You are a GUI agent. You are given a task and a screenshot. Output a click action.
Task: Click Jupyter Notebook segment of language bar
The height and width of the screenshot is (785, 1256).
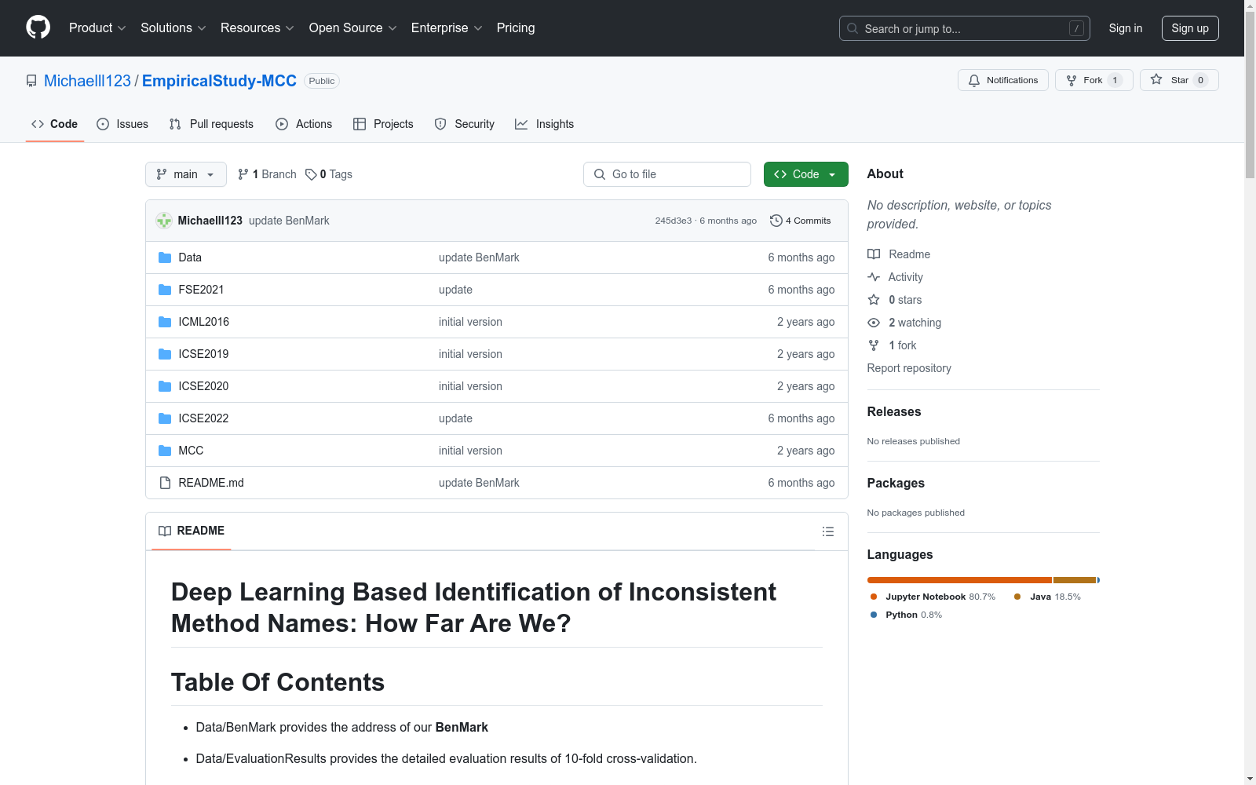click(x=959, y=580)
